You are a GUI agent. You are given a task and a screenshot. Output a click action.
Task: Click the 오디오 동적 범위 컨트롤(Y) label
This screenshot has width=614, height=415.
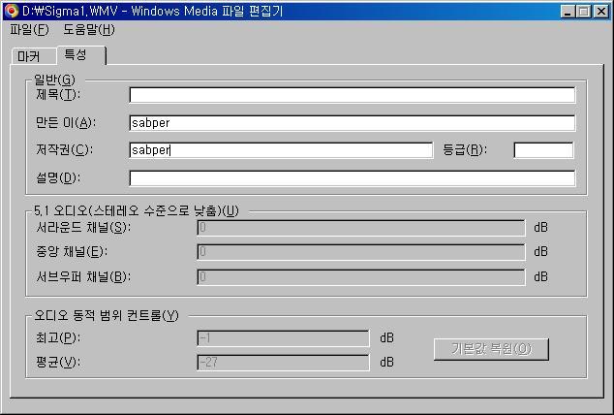107,315
